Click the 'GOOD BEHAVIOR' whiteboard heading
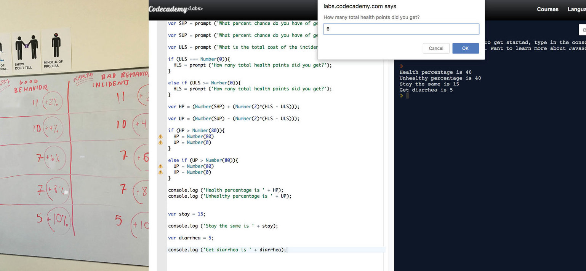 coord(32,86)
